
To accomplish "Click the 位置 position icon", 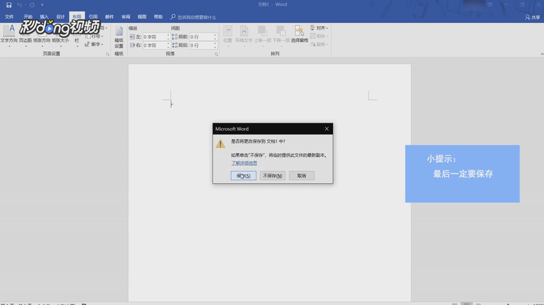I will (228, 36).
